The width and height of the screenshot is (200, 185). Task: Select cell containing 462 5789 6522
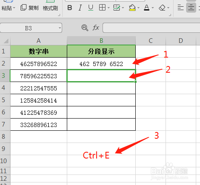[x=101, y=63]
